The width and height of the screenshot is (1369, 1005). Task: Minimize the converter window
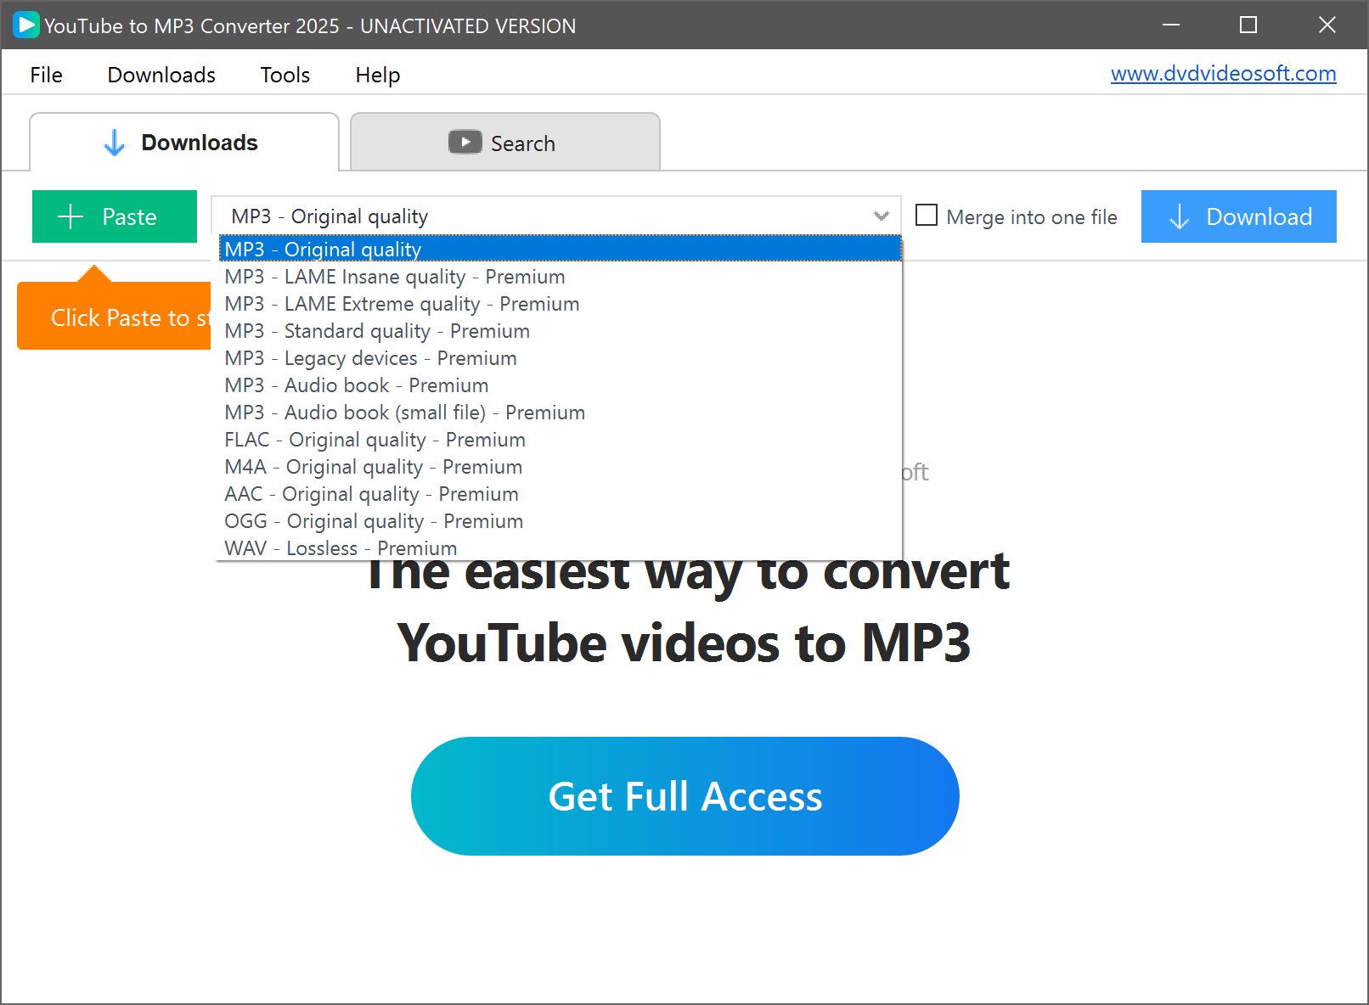click(x=1171, y=25)
